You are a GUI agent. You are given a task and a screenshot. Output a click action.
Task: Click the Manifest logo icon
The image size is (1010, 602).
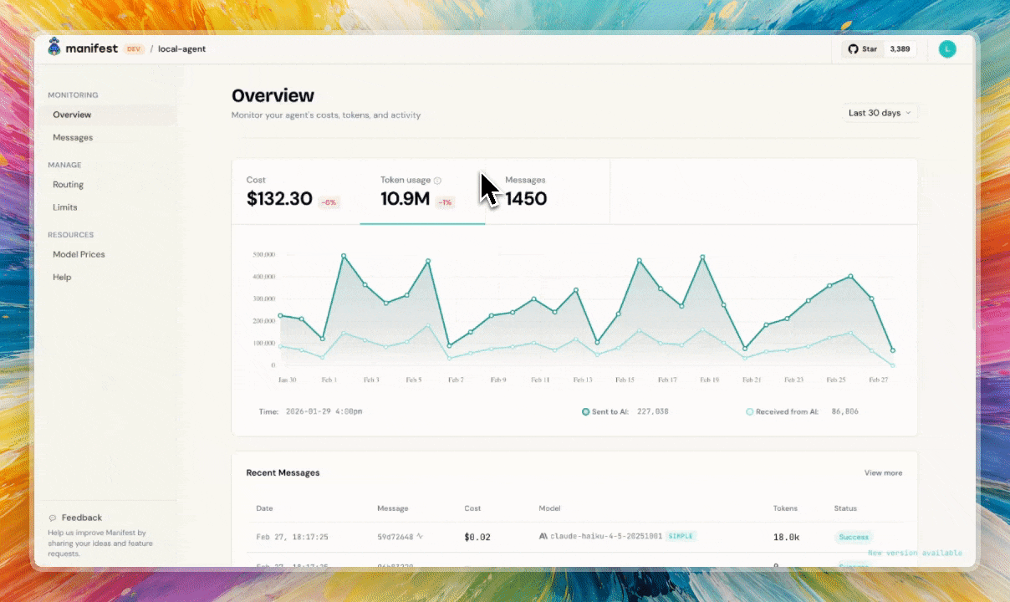[54, 48]
